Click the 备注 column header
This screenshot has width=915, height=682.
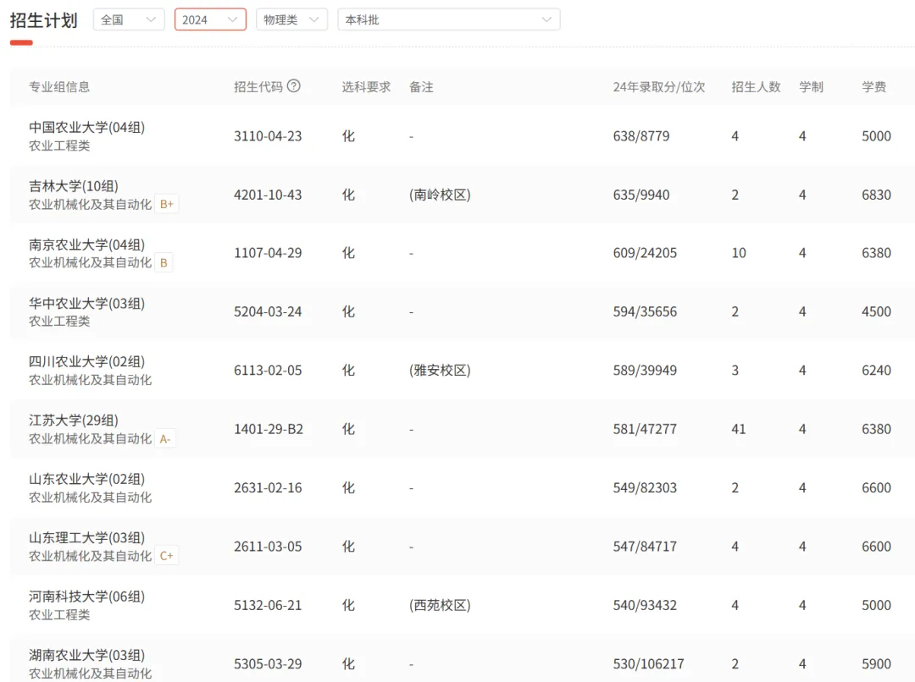point(421,87)
